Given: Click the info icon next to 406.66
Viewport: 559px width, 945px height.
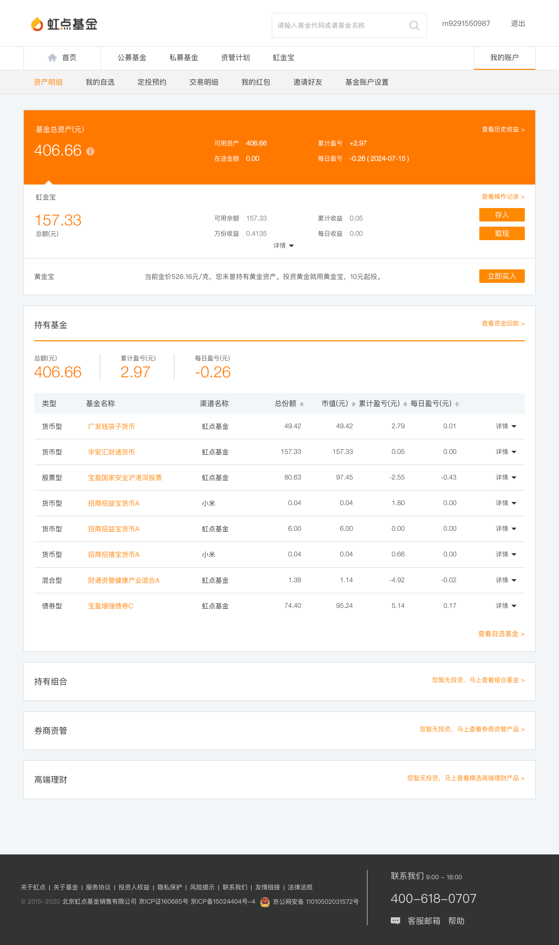Looking at the screenshot, I should click(90, 151).
